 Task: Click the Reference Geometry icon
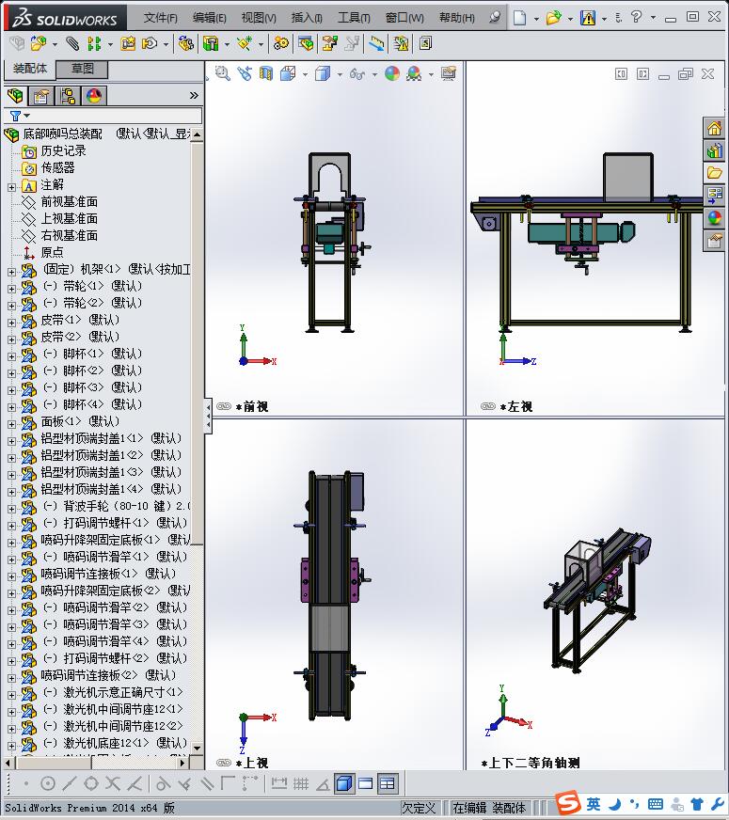click(x=245, y=43)
